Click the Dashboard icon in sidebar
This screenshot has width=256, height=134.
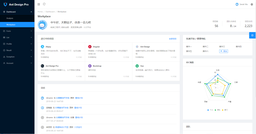pyautogui.click(x=4, y=12)
